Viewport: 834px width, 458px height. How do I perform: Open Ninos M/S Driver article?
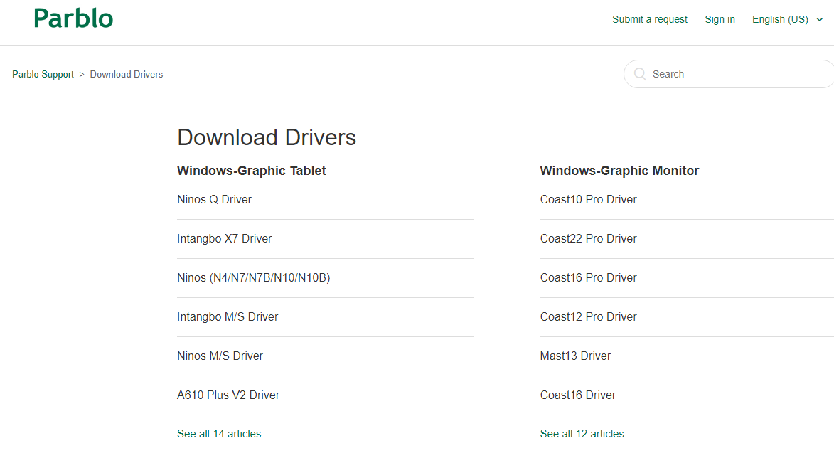coord(220,356)
